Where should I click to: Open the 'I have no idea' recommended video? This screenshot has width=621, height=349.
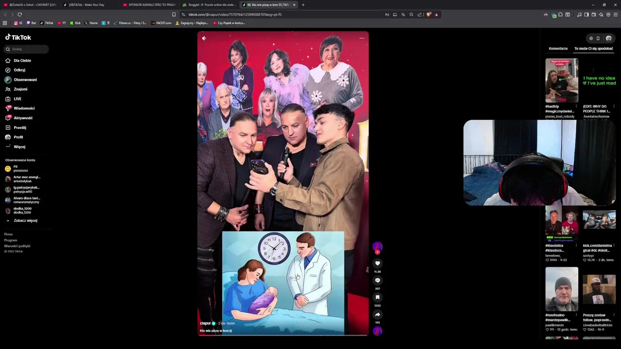pyautogui.click(x=599, y=80)
